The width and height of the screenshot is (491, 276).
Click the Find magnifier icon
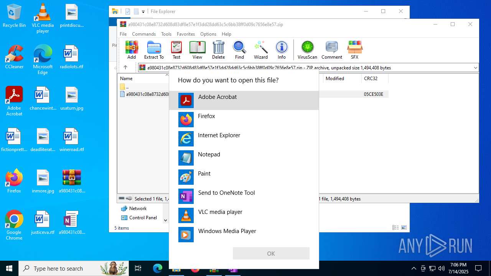(x=239, y=50)
